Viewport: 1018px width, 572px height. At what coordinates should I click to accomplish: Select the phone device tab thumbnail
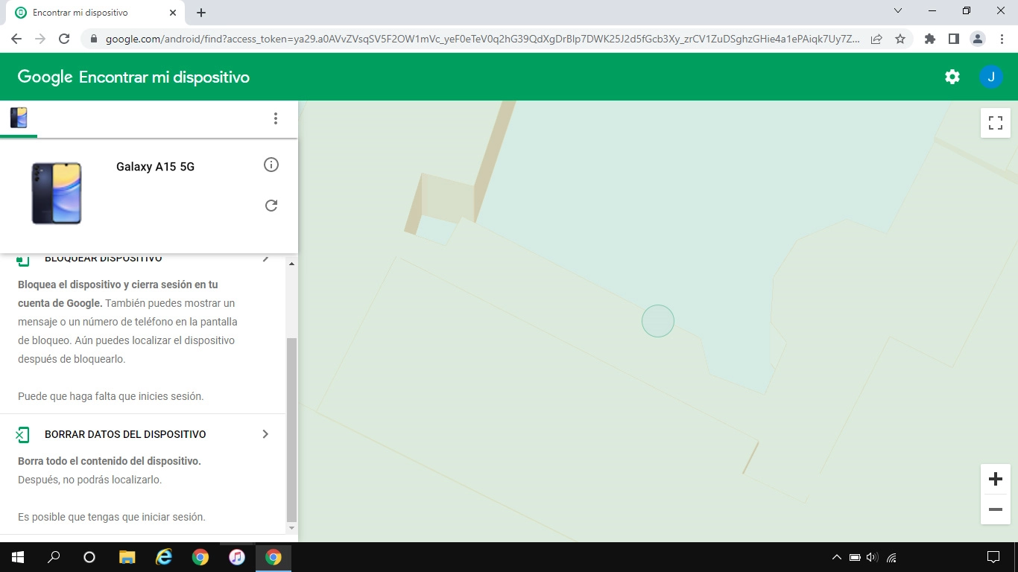19,118
